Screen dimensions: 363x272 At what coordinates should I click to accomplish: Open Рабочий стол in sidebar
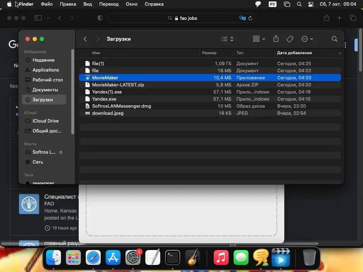(44, 80)
